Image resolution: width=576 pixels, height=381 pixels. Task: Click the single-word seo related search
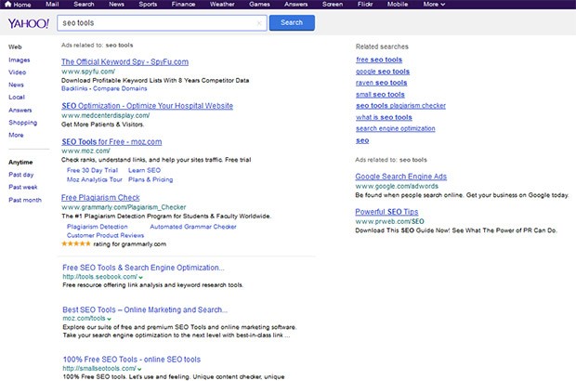362,140
